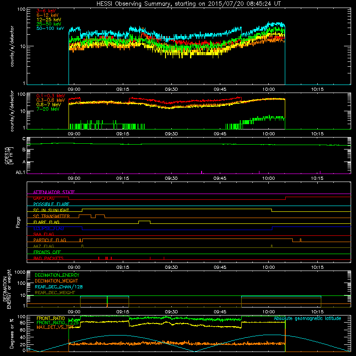356x356 pixels.
Task: Click the SC_IN_SUNLIGHT flag label
Action: coord(51,210)
